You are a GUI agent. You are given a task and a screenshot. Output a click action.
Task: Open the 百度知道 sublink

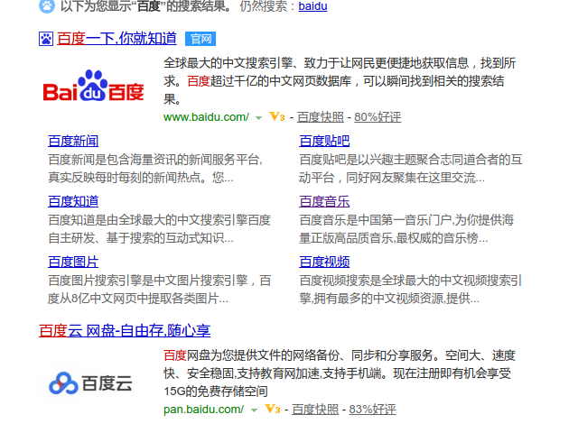[73, 201]
